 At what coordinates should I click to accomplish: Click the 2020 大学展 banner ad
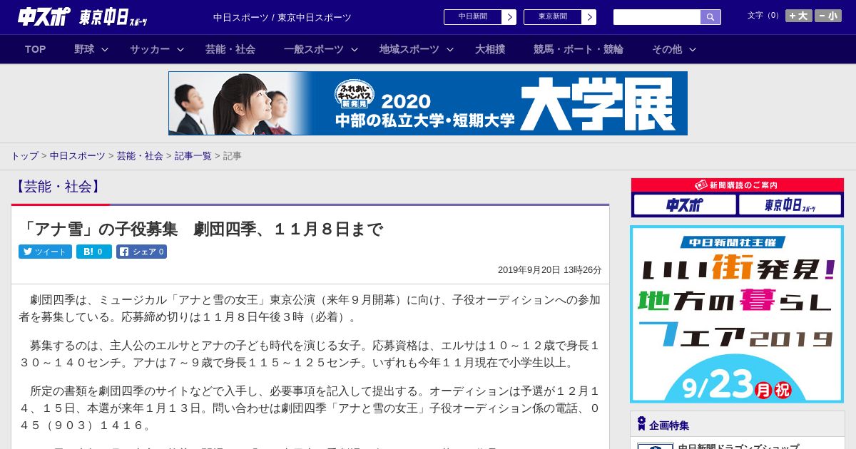click(428, 103)
